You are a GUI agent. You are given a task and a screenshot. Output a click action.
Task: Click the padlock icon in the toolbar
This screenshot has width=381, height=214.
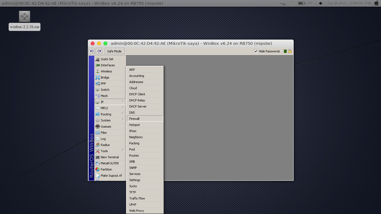(290, 51)
